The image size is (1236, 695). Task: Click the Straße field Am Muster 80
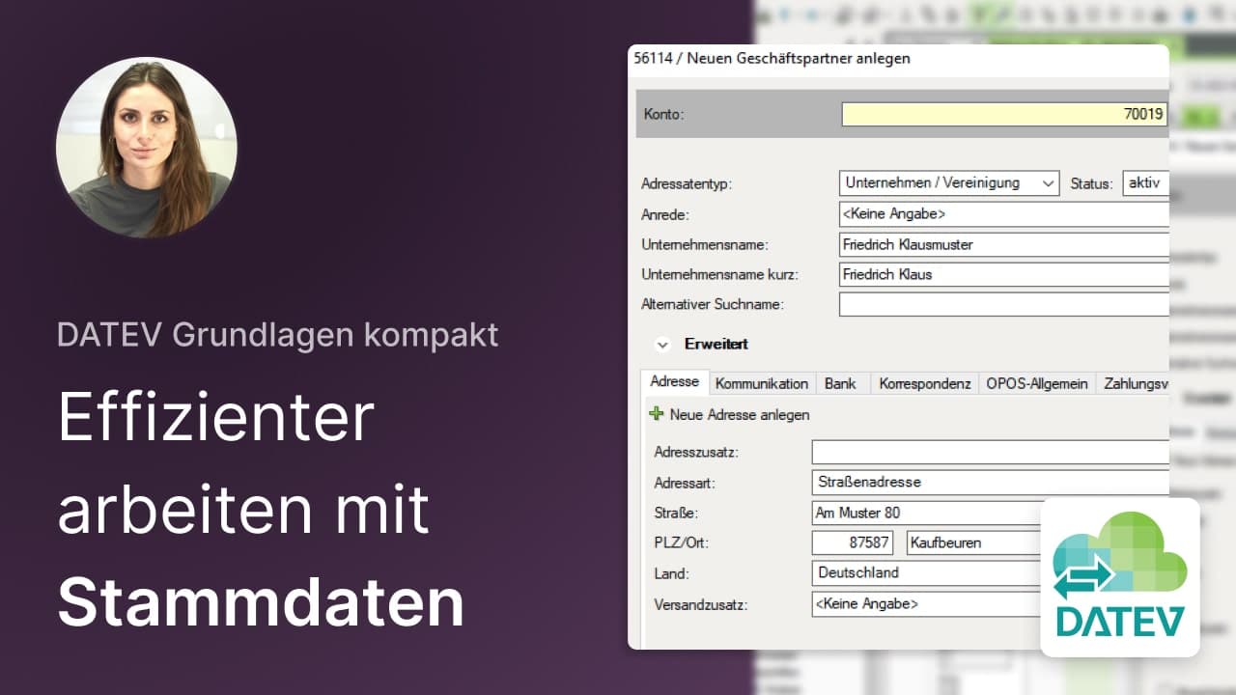click(927, 513)
